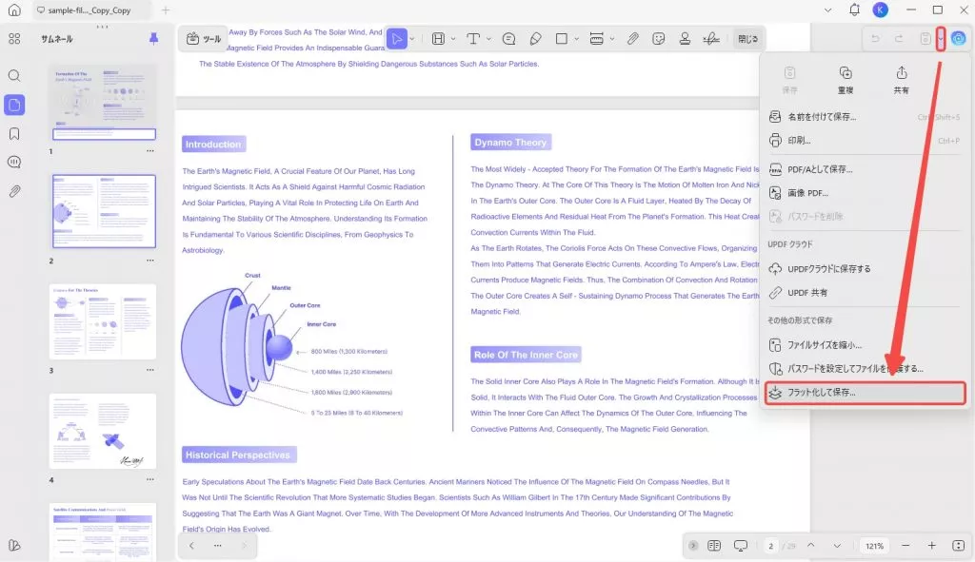
Task: Choose ファイルサイズを縮小 menu item
Action: click(x=865, y=344)
